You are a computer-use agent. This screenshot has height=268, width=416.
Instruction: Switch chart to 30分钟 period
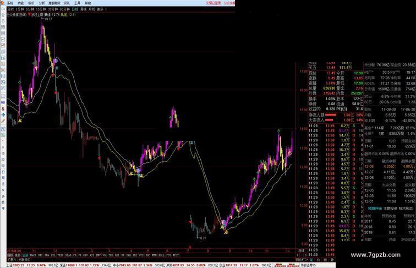[53, 9]
